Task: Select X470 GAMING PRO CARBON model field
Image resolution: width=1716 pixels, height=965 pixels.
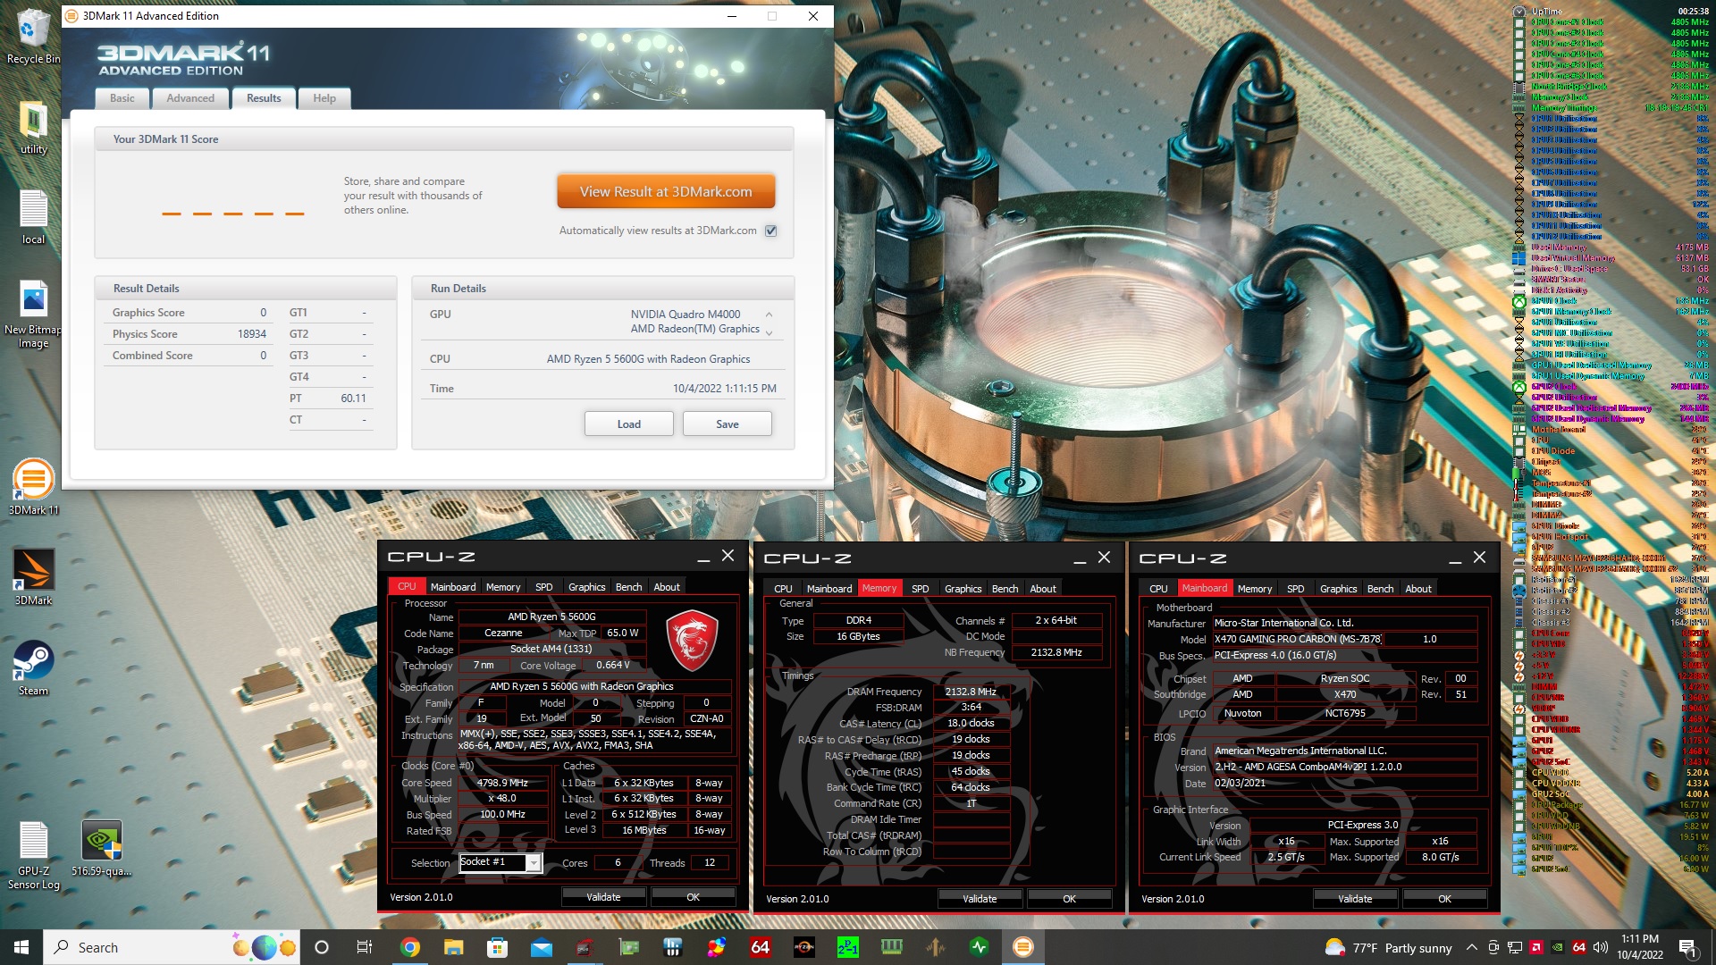Action: coord(1298,639)
